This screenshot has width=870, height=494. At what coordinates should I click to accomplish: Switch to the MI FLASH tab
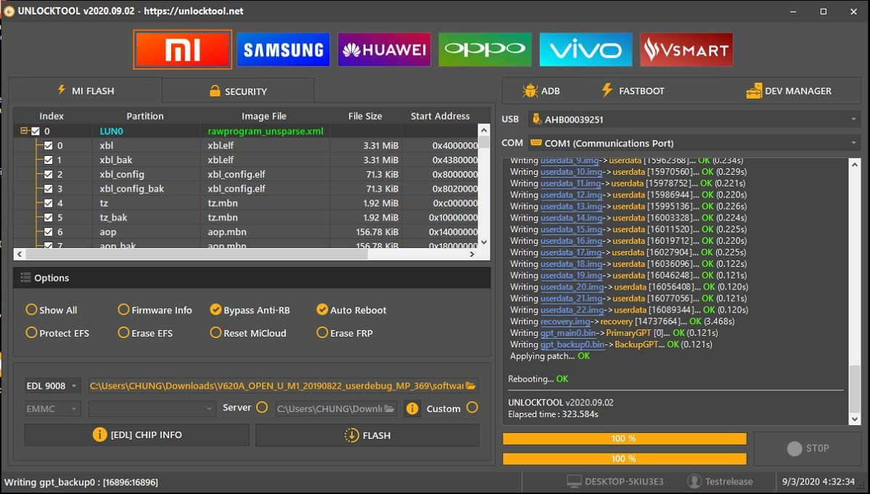click(x=86, y=91)
